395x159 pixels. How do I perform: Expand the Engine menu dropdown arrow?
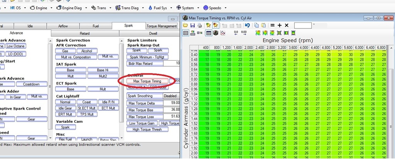51,8
